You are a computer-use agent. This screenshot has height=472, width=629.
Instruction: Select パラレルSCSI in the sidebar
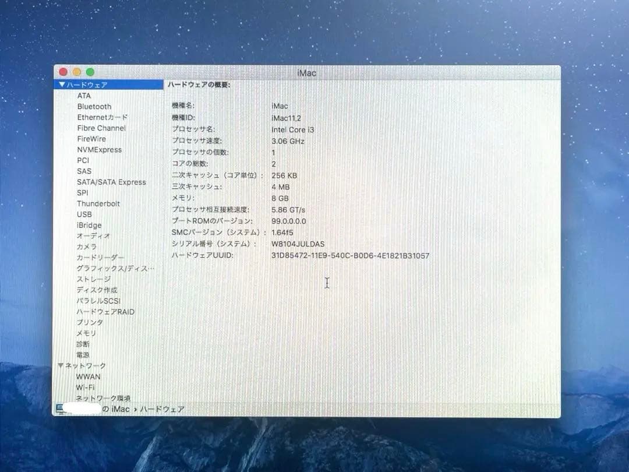98,301
